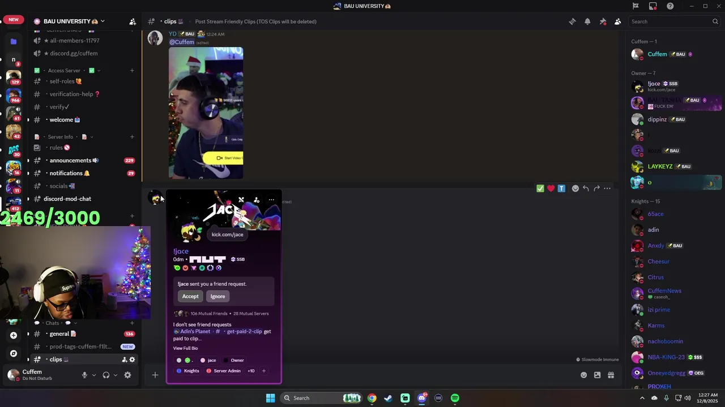Invite people icon next to server name
This screenshot has height=407, width=725.
point(133,21)
